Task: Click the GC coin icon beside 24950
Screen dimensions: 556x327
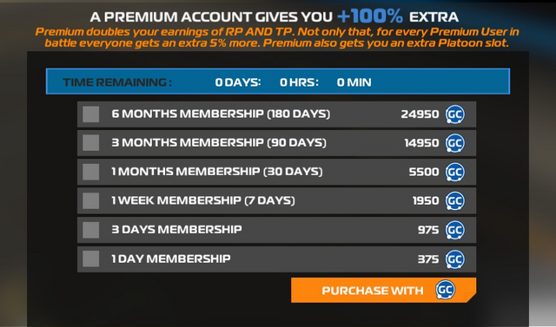Action: coord(455,114)
